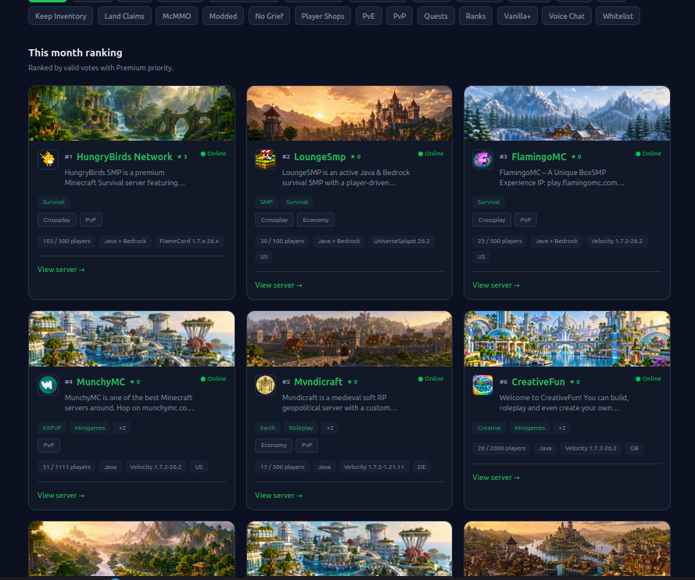This screenshot has height=580, width=695.
Task: Open the LoungeSmp server title
Action: click(x=320, y=157)
